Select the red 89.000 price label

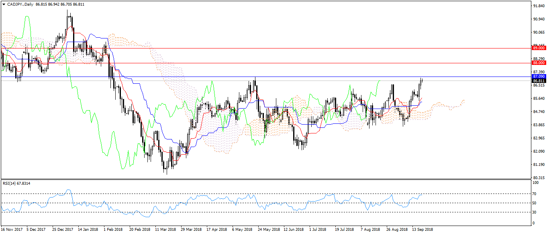(x=538, y=48)
